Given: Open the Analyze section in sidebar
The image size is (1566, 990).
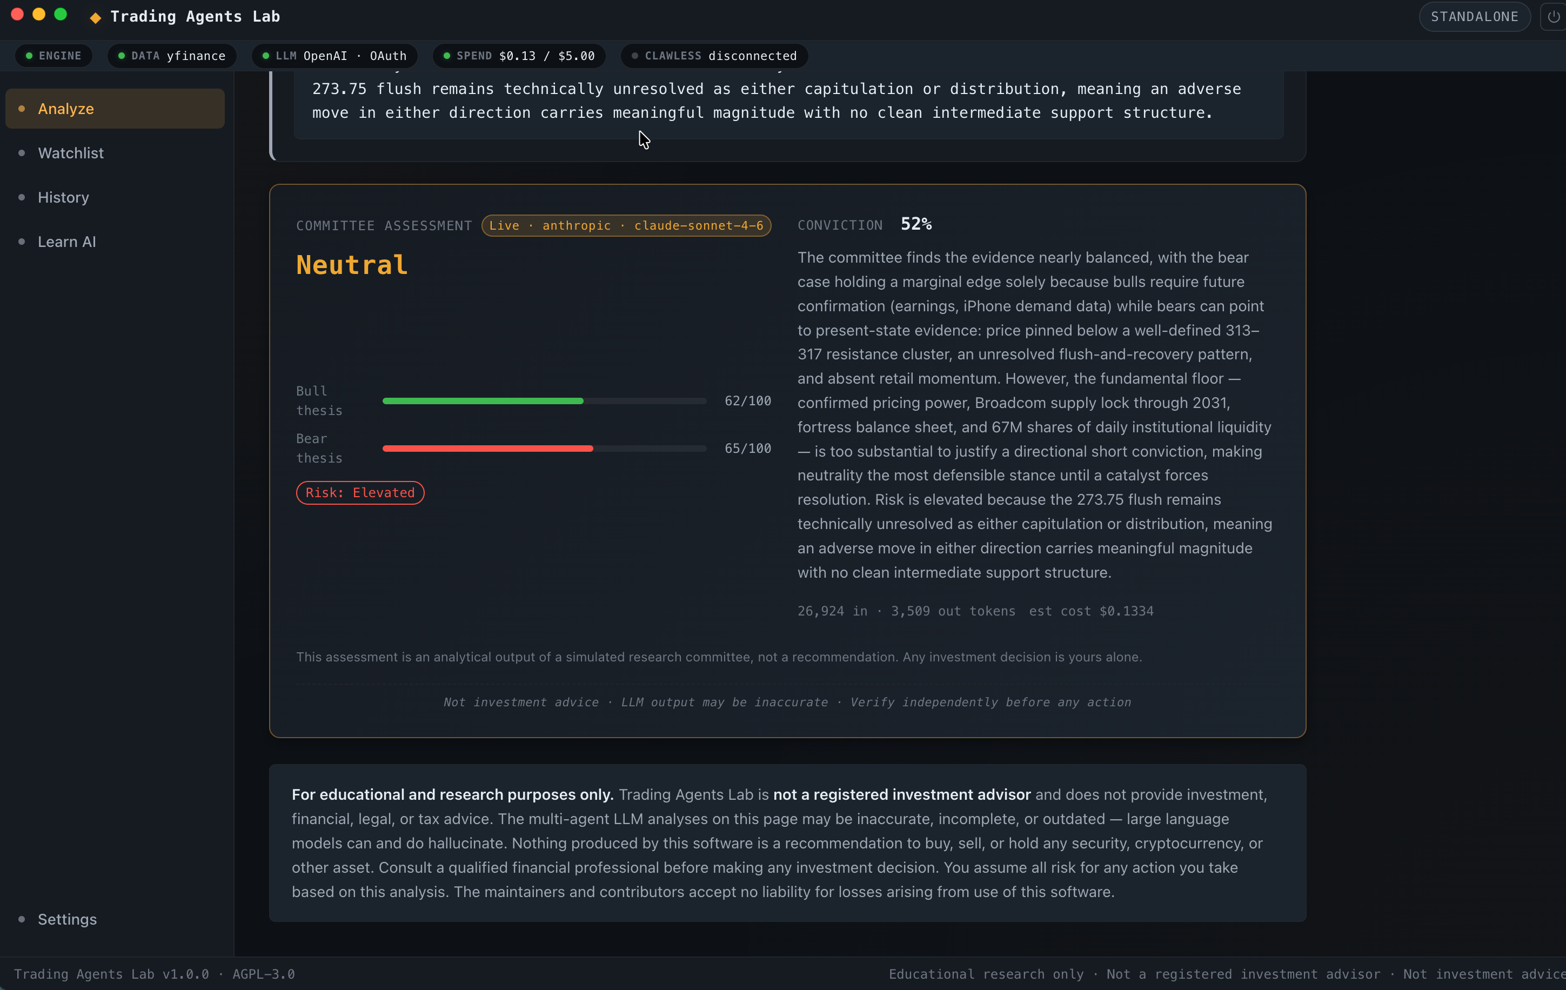Looking at the screenshot, I should pos(115,109).
